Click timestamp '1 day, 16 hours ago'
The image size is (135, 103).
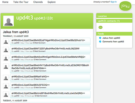[27, 96]
